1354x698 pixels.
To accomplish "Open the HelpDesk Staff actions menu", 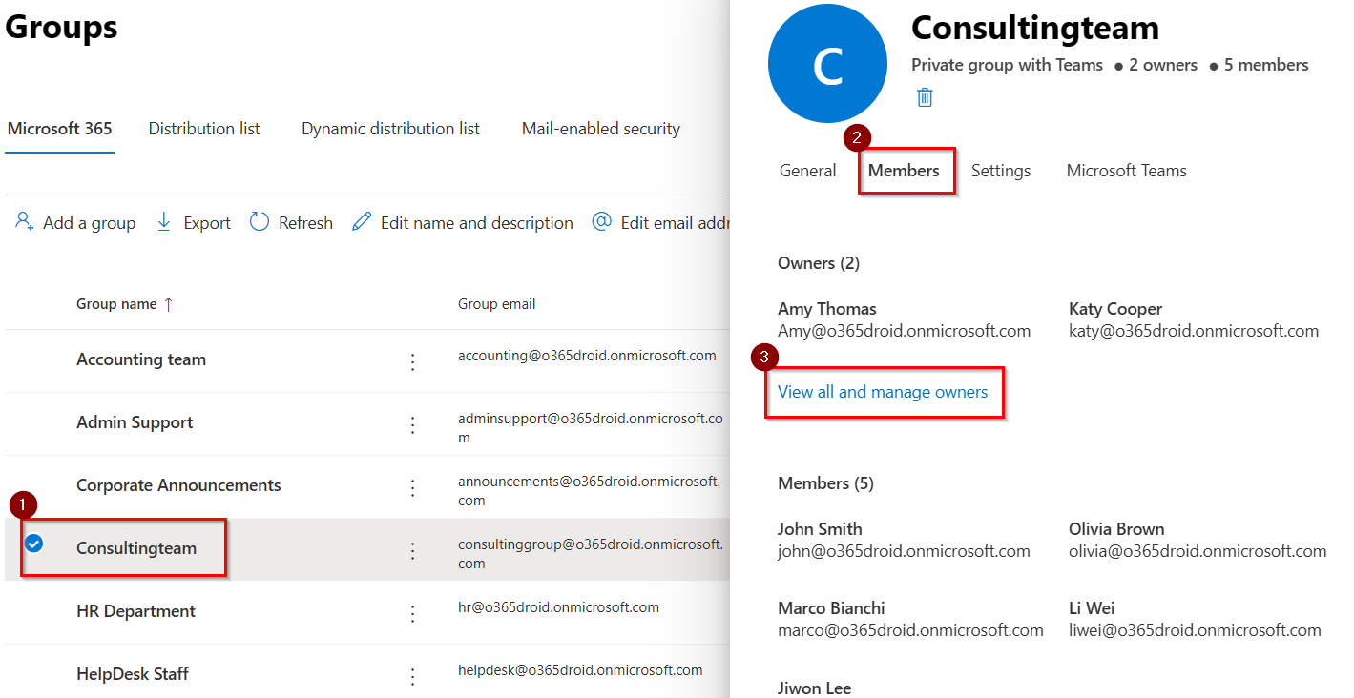I will click(x=412, y=676).
